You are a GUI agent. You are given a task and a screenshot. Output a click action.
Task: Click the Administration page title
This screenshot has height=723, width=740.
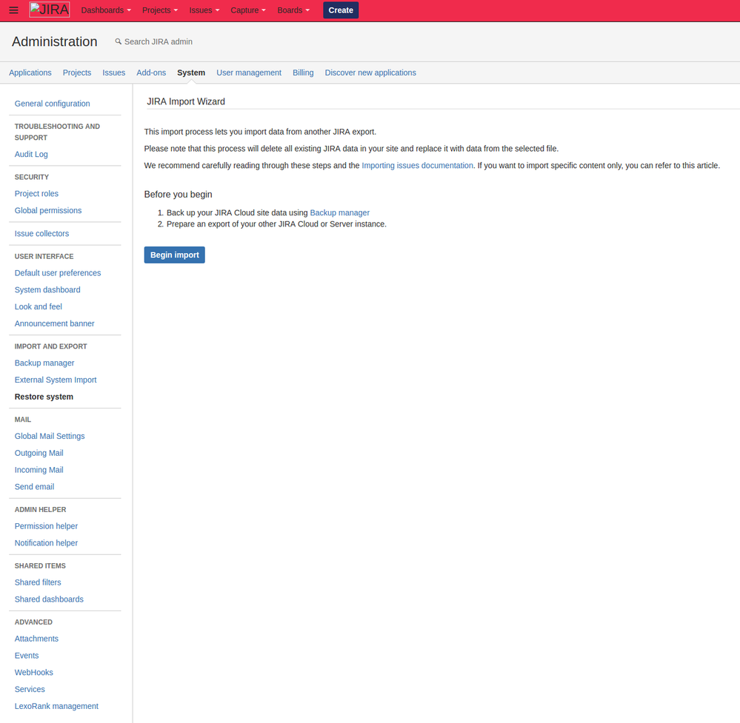tap(55, 41)
